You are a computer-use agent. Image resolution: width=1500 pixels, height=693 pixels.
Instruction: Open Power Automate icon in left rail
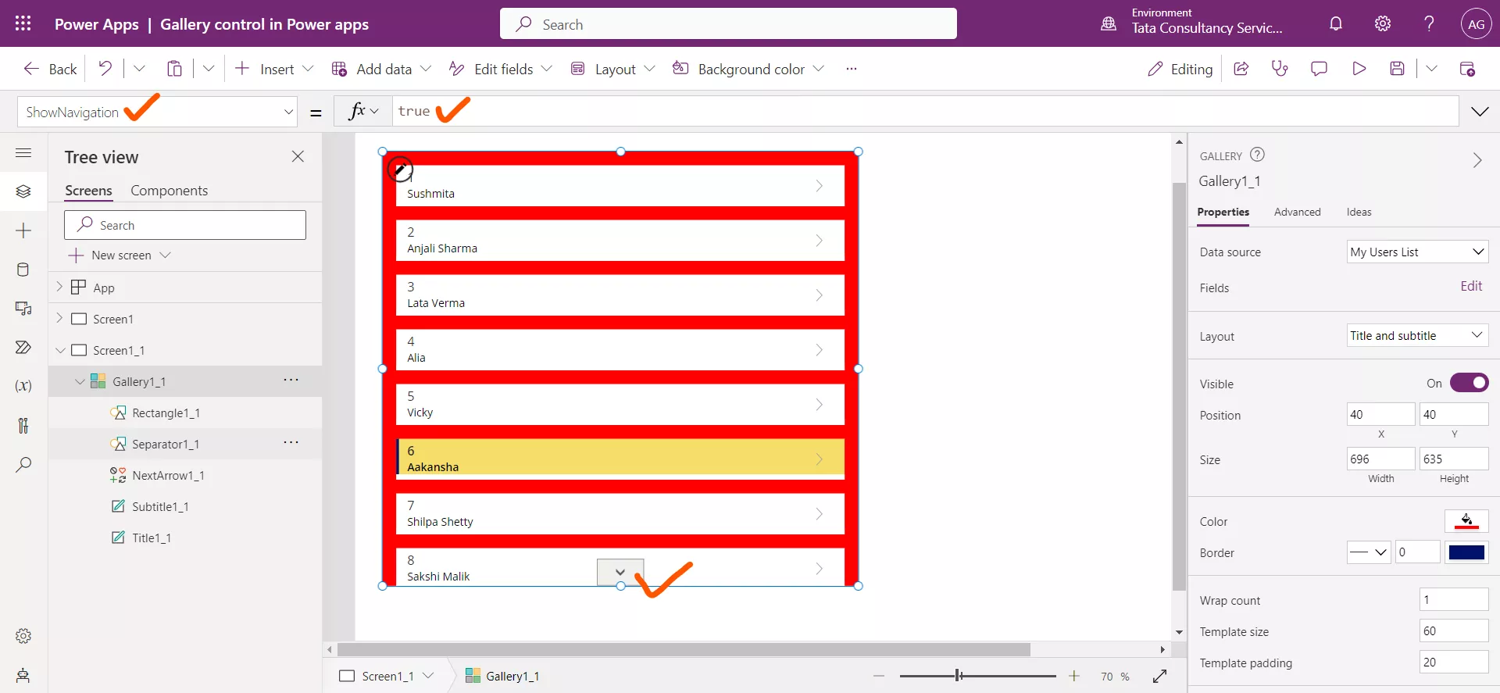[23, 347]
